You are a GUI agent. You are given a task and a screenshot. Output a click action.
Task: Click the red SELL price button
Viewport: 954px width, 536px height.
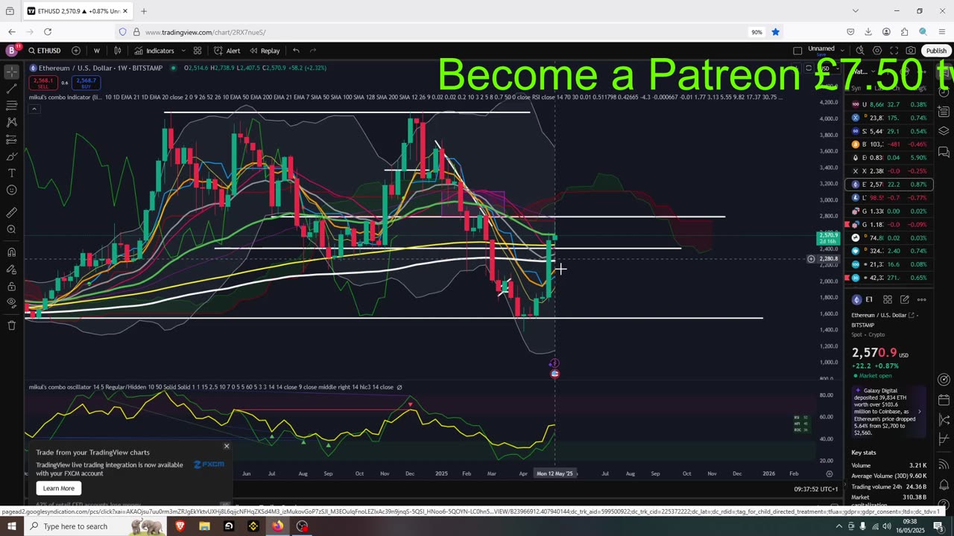43,83
